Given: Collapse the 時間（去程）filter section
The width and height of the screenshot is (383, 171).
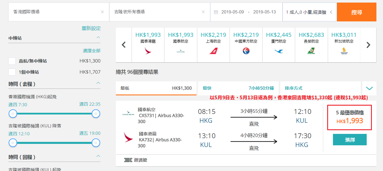Looking at the screenshot, I should point(98,83).
